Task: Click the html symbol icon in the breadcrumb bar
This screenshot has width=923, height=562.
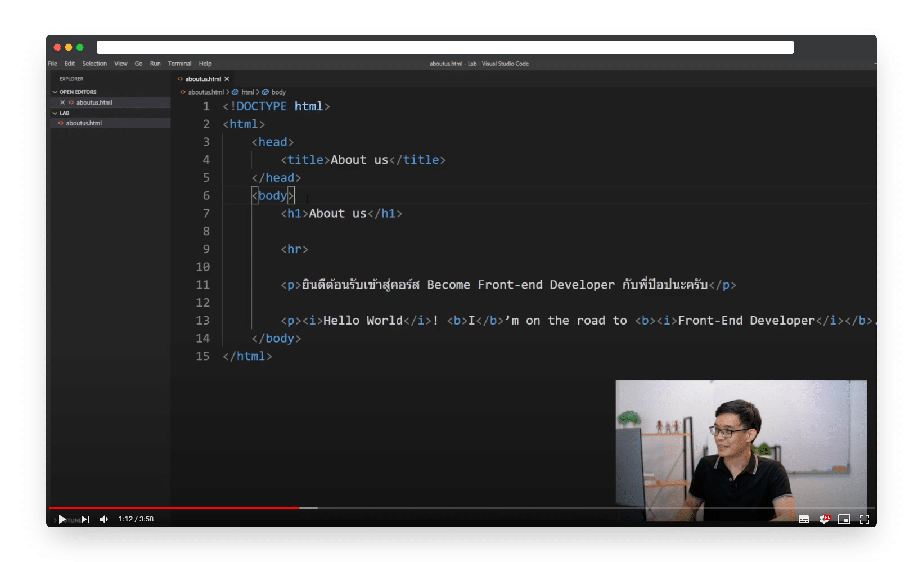Action: point(235,92)
